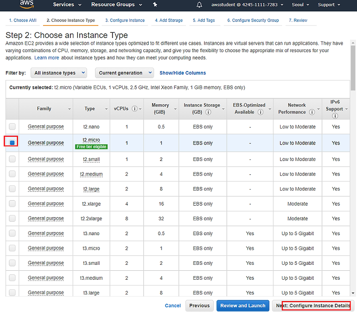
Task: Click the t2.micro type link
Action: tap(91, 140)
